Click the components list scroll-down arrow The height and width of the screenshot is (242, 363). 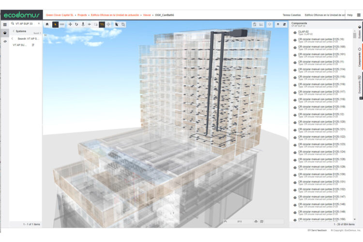[x=354, y=219]
